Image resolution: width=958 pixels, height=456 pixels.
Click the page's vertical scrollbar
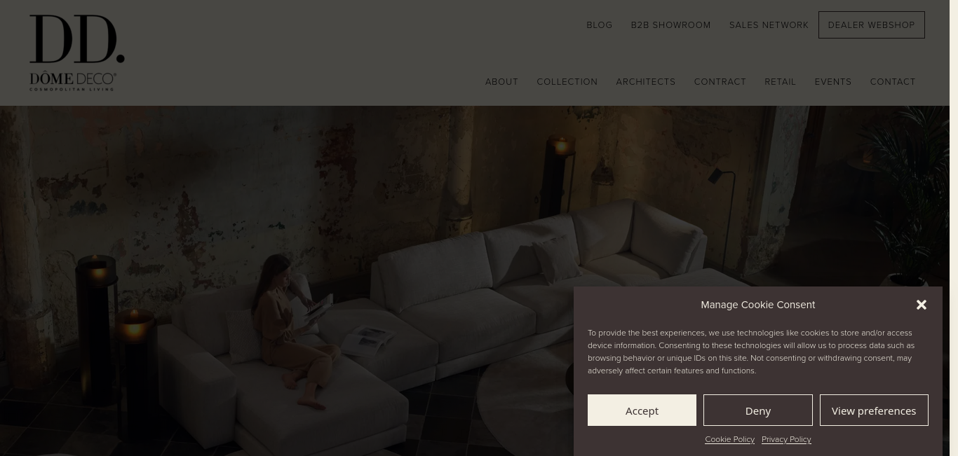pyautogui.click(x=954, y=228)
